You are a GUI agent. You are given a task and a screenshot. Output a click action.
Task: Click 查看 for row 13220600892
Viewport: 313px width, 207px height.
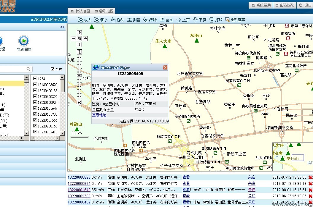(x=186, y=177)
